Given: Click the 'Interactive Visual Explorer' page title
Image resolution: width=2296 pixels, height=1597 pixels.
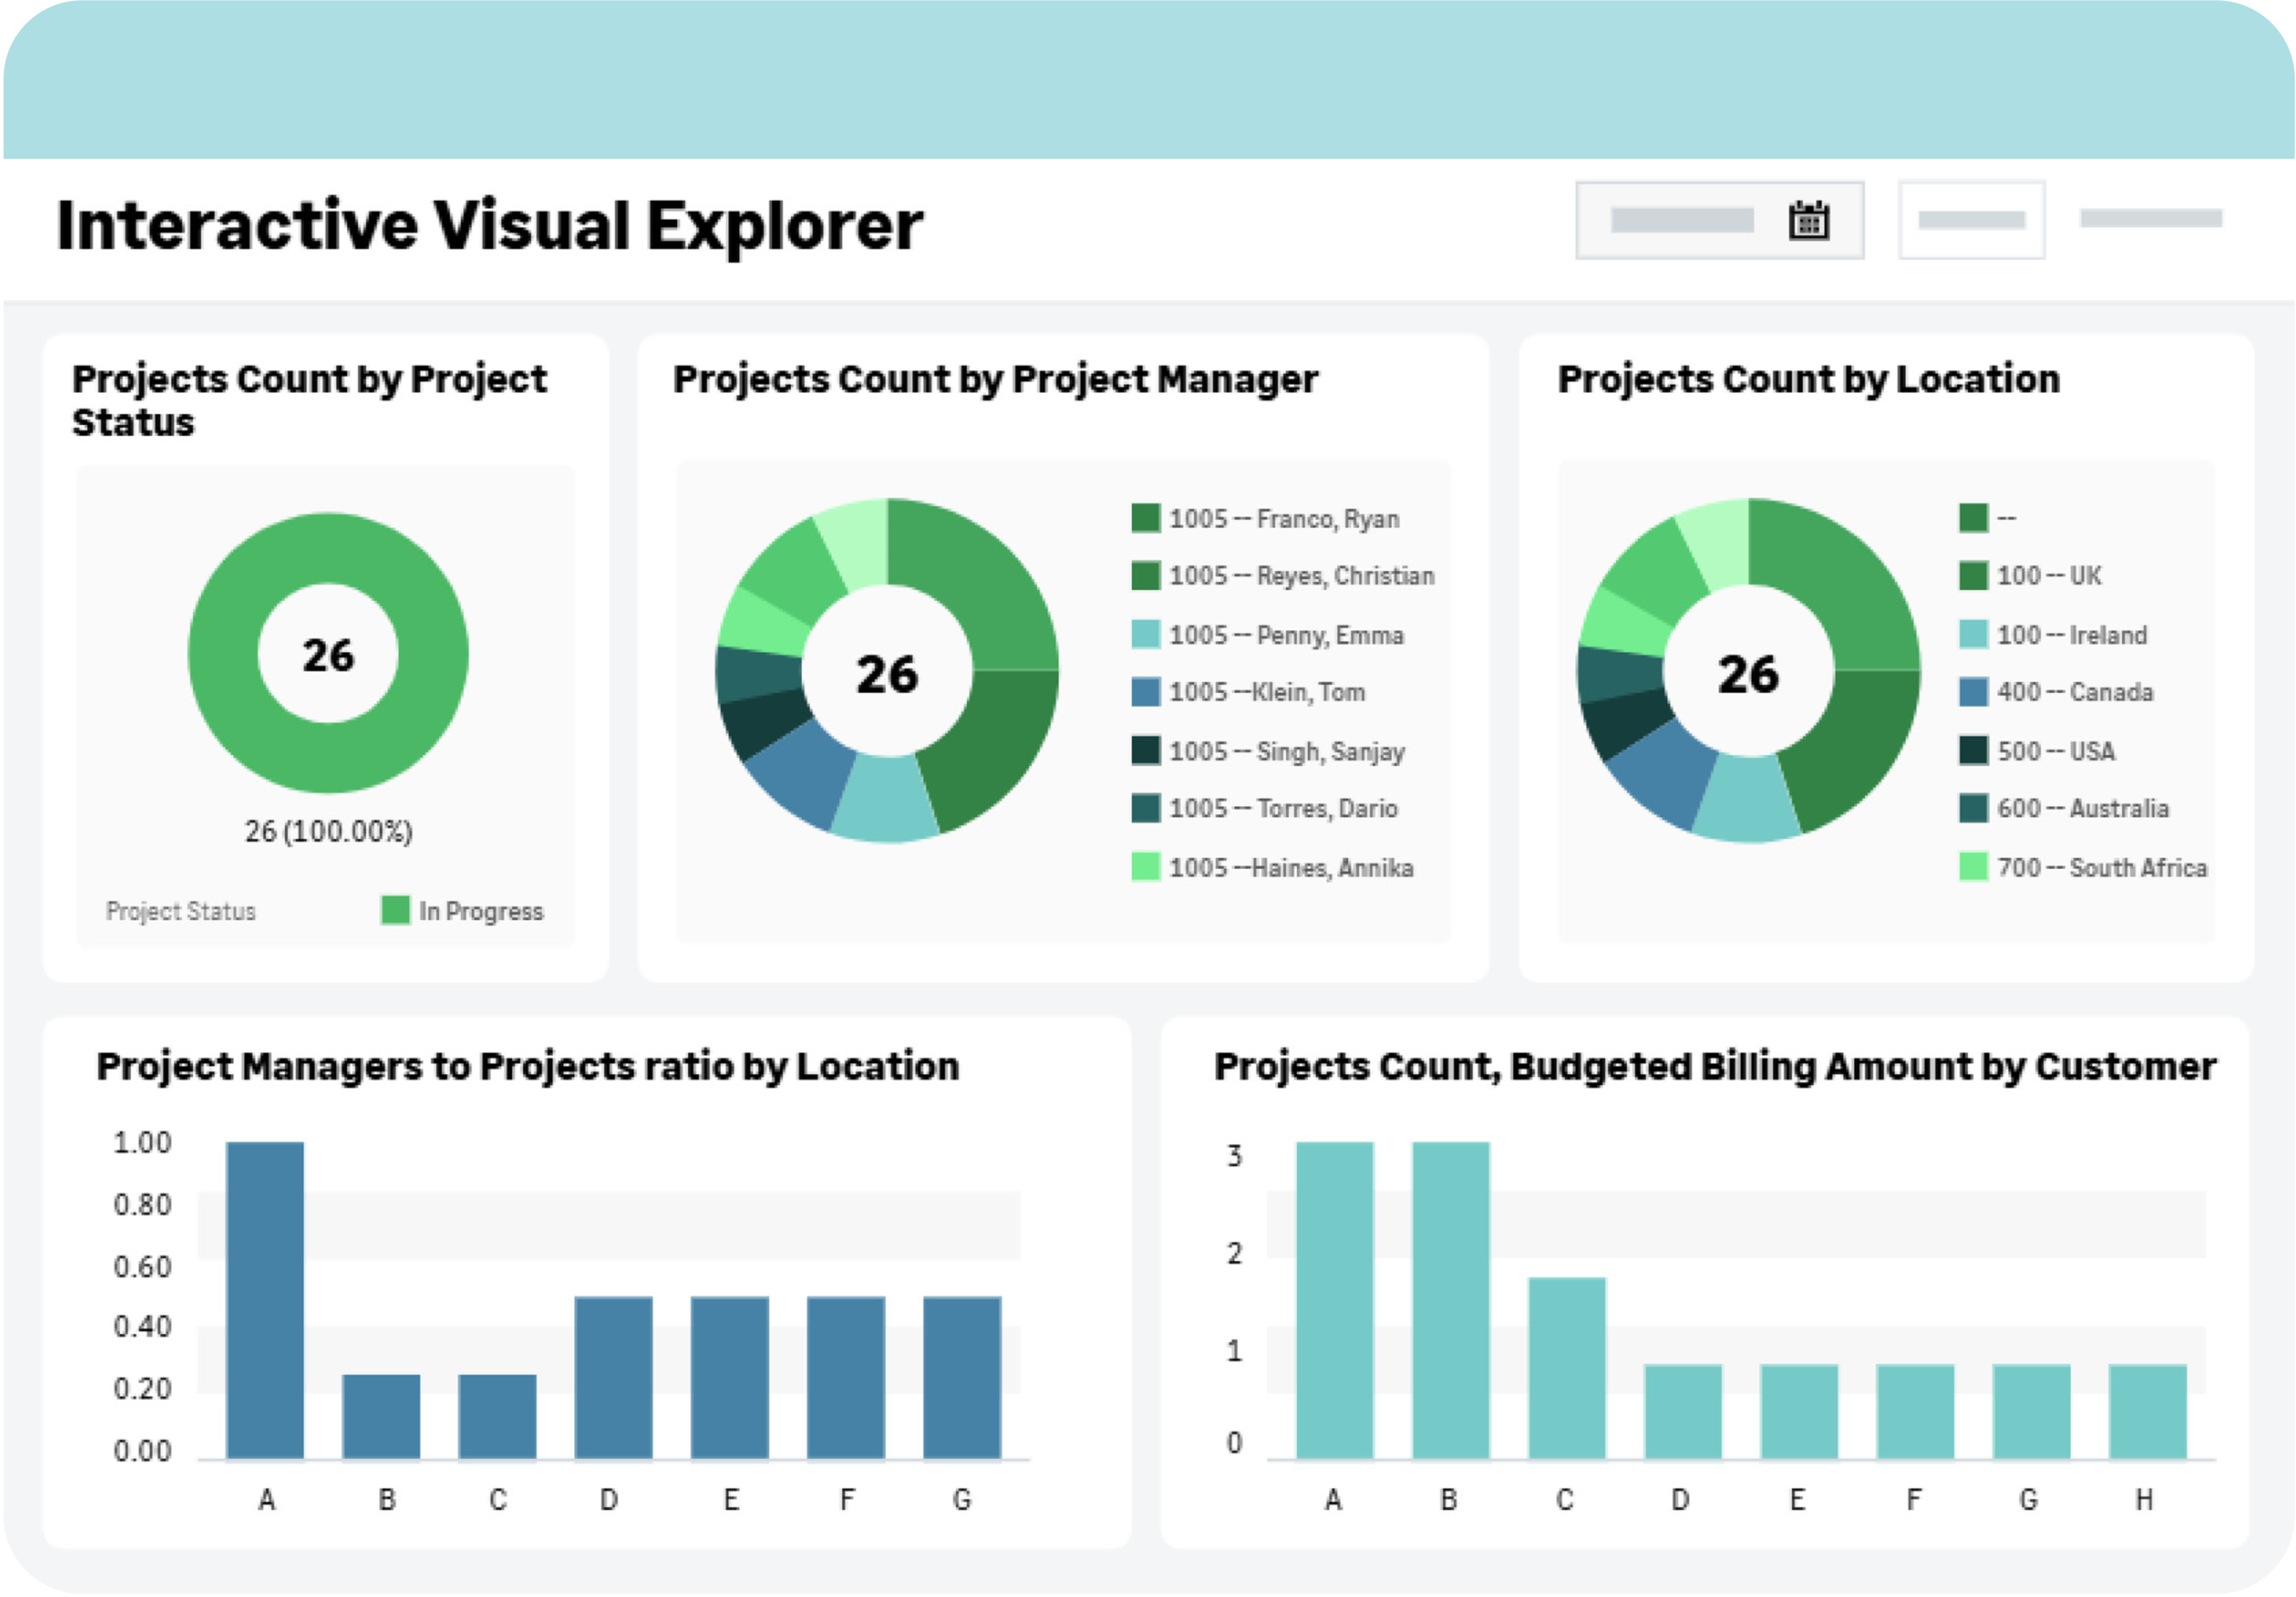Looking at the screenshot, I should (x=490, y=225).
